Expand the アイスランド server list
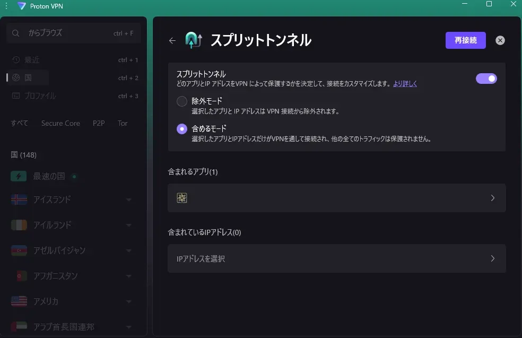 pos(129,200)
